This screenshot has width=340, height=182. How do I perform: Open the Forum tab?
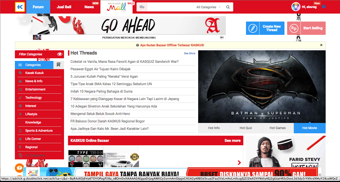point(38,7)
